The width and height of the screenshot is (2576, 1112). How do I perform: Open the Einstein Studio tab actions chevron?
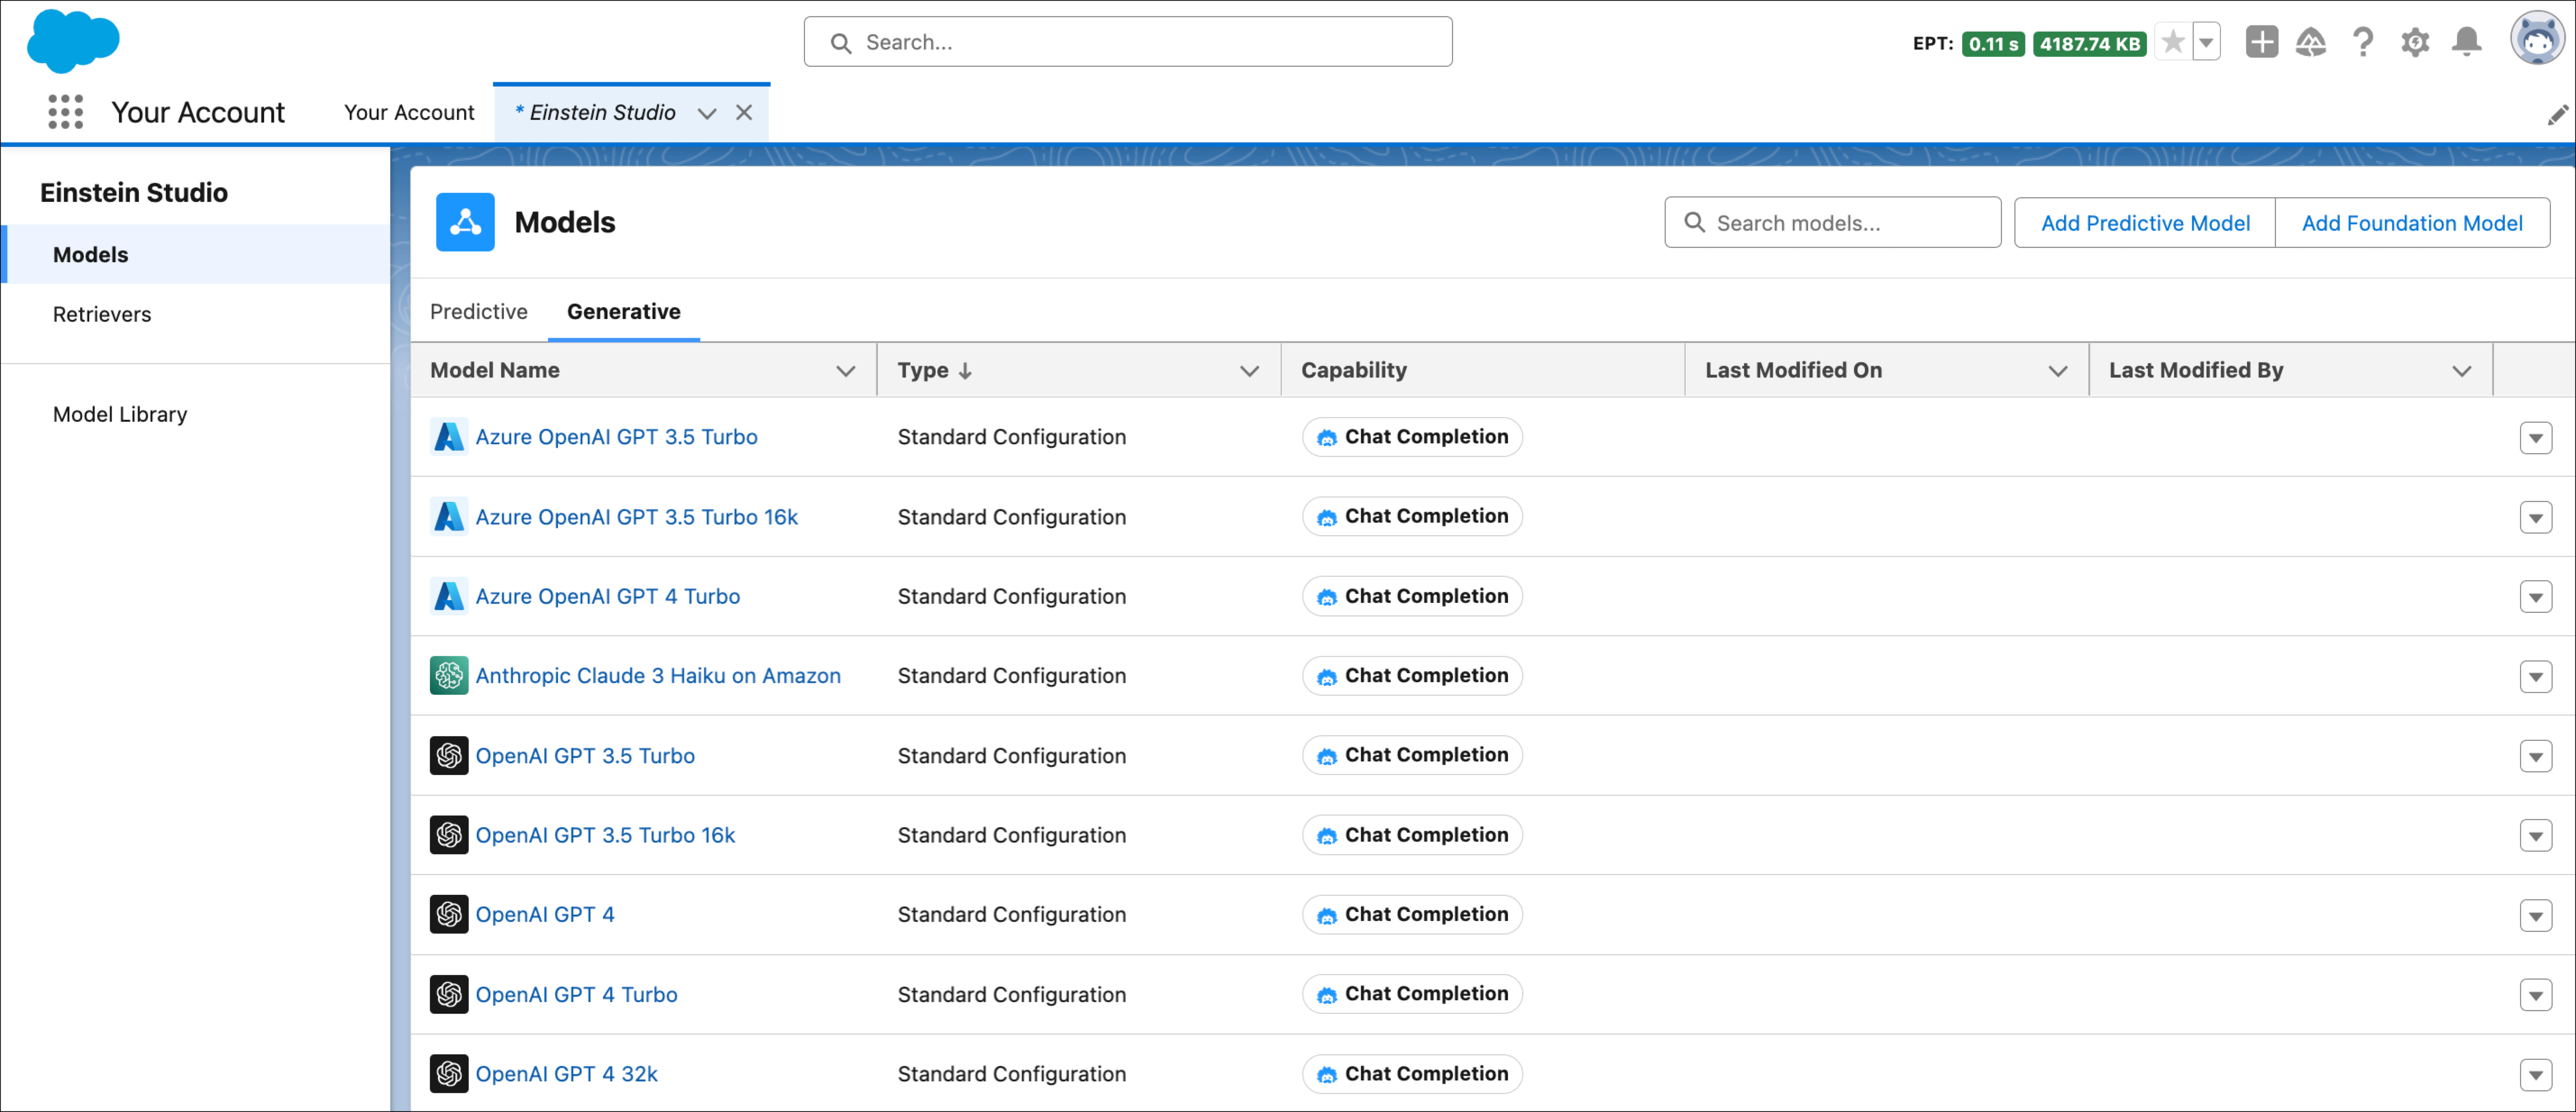[x=707, y=113]
